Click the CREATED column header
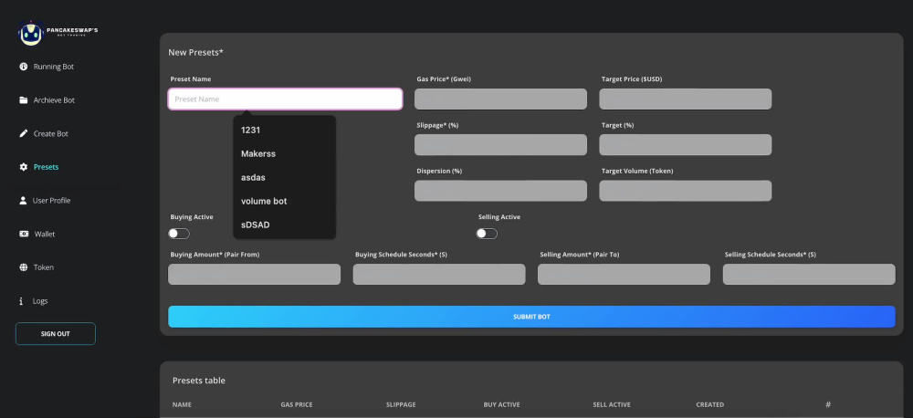 (x=709, y=404)
